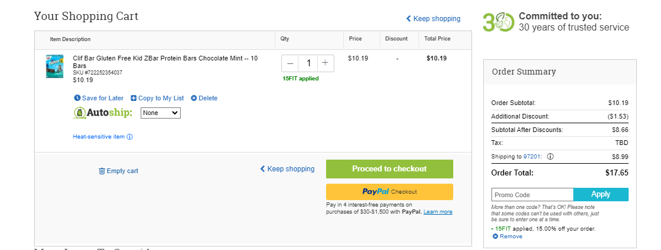Click the shipping info circle icon

[x=550, y=156]
